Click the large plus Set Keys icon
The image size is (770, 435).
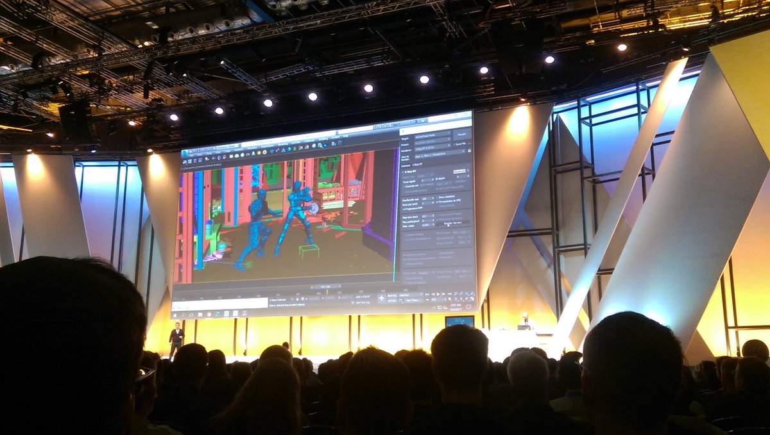tap(382, 298)
